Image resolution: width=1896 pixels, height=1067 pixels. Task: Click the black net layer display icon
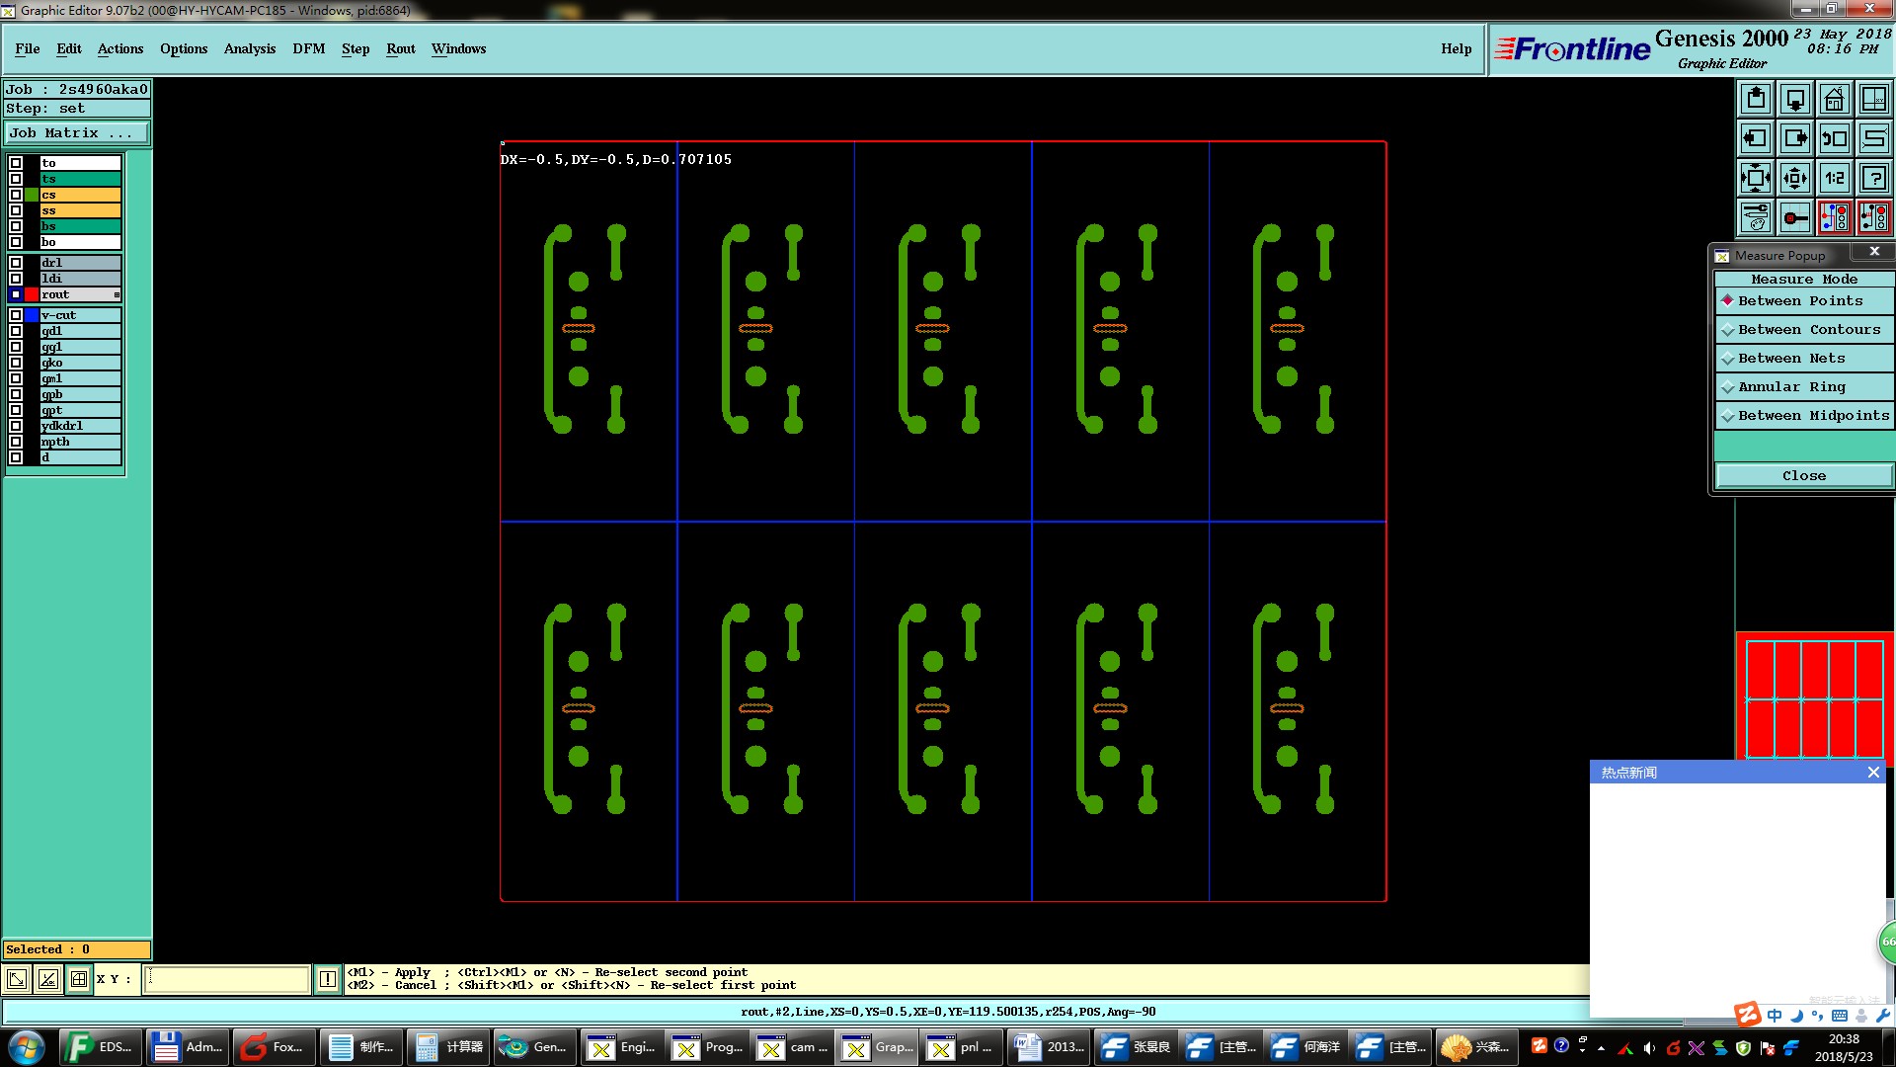[x=1873, y=217]
